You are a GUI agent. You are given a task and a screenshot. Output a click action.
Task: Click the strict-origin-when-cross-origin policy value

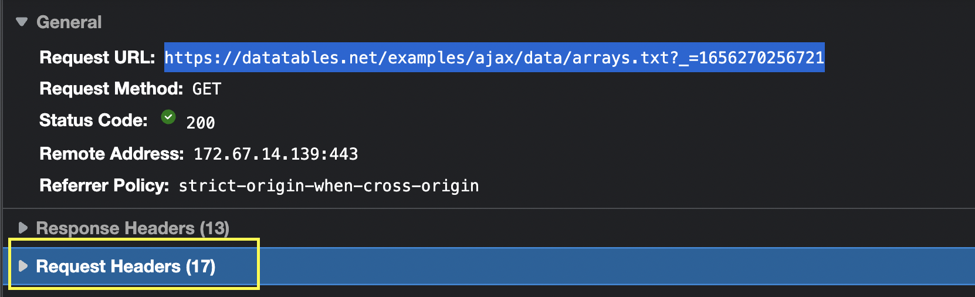[x=329, y=185]
